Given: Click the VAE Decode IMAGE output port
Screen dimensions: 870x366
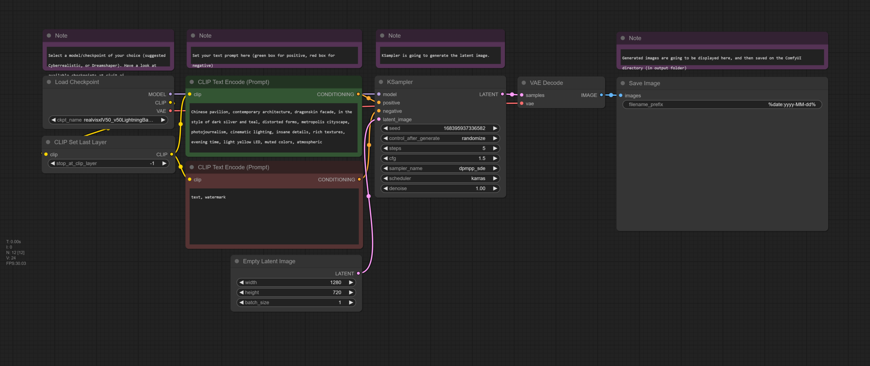Looking at the screenshot, I should point(601,95).
